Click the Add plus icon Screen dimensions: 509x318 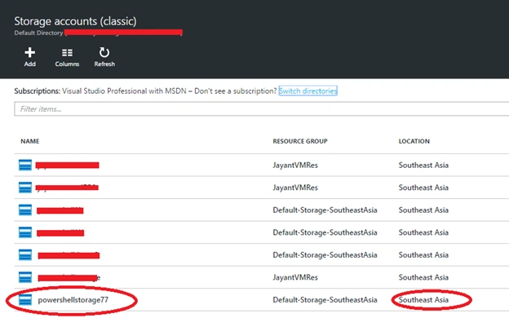click(x=29, y=52)
